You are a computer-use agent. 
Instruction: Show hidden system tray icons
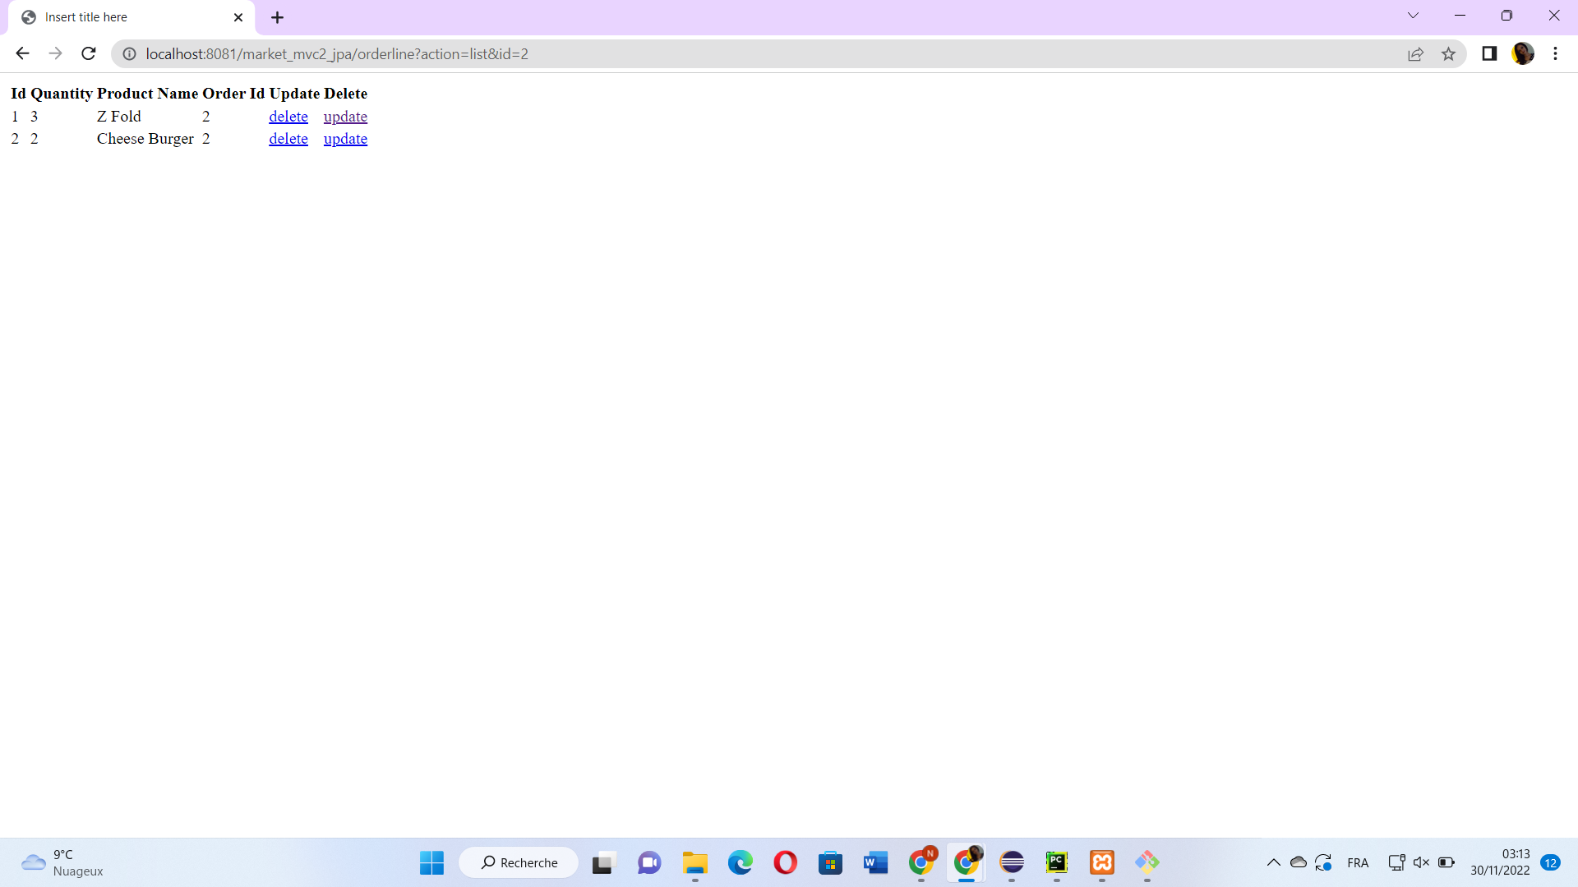pyautogui.click(x=1273, y=862)
